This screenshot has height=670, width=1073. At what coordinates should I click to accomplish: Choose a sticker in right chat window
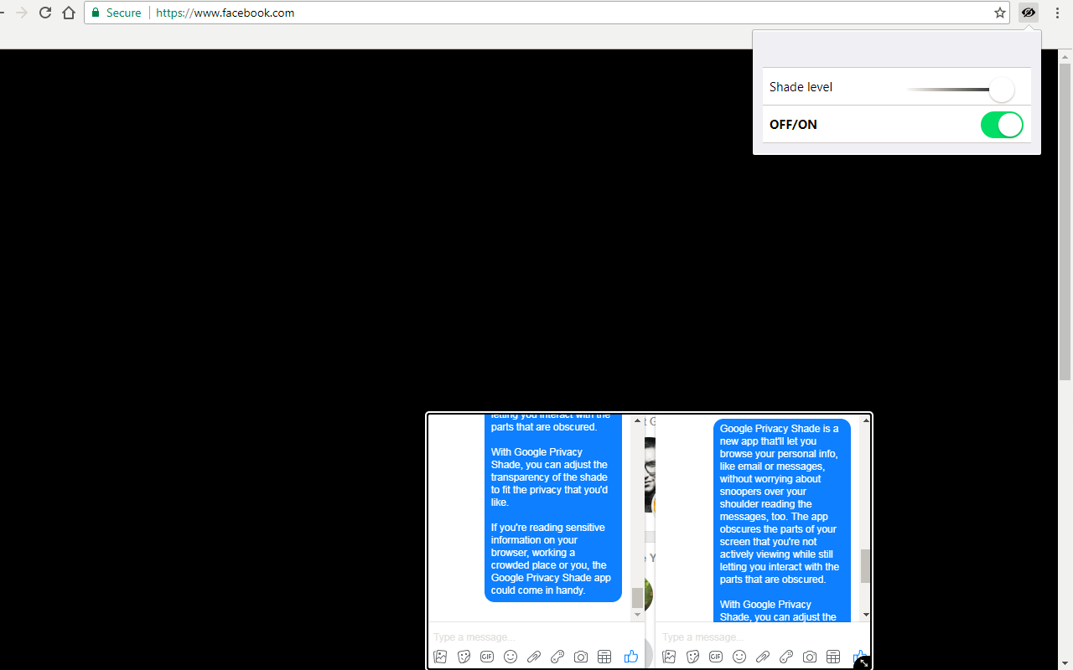coord(692,657)
